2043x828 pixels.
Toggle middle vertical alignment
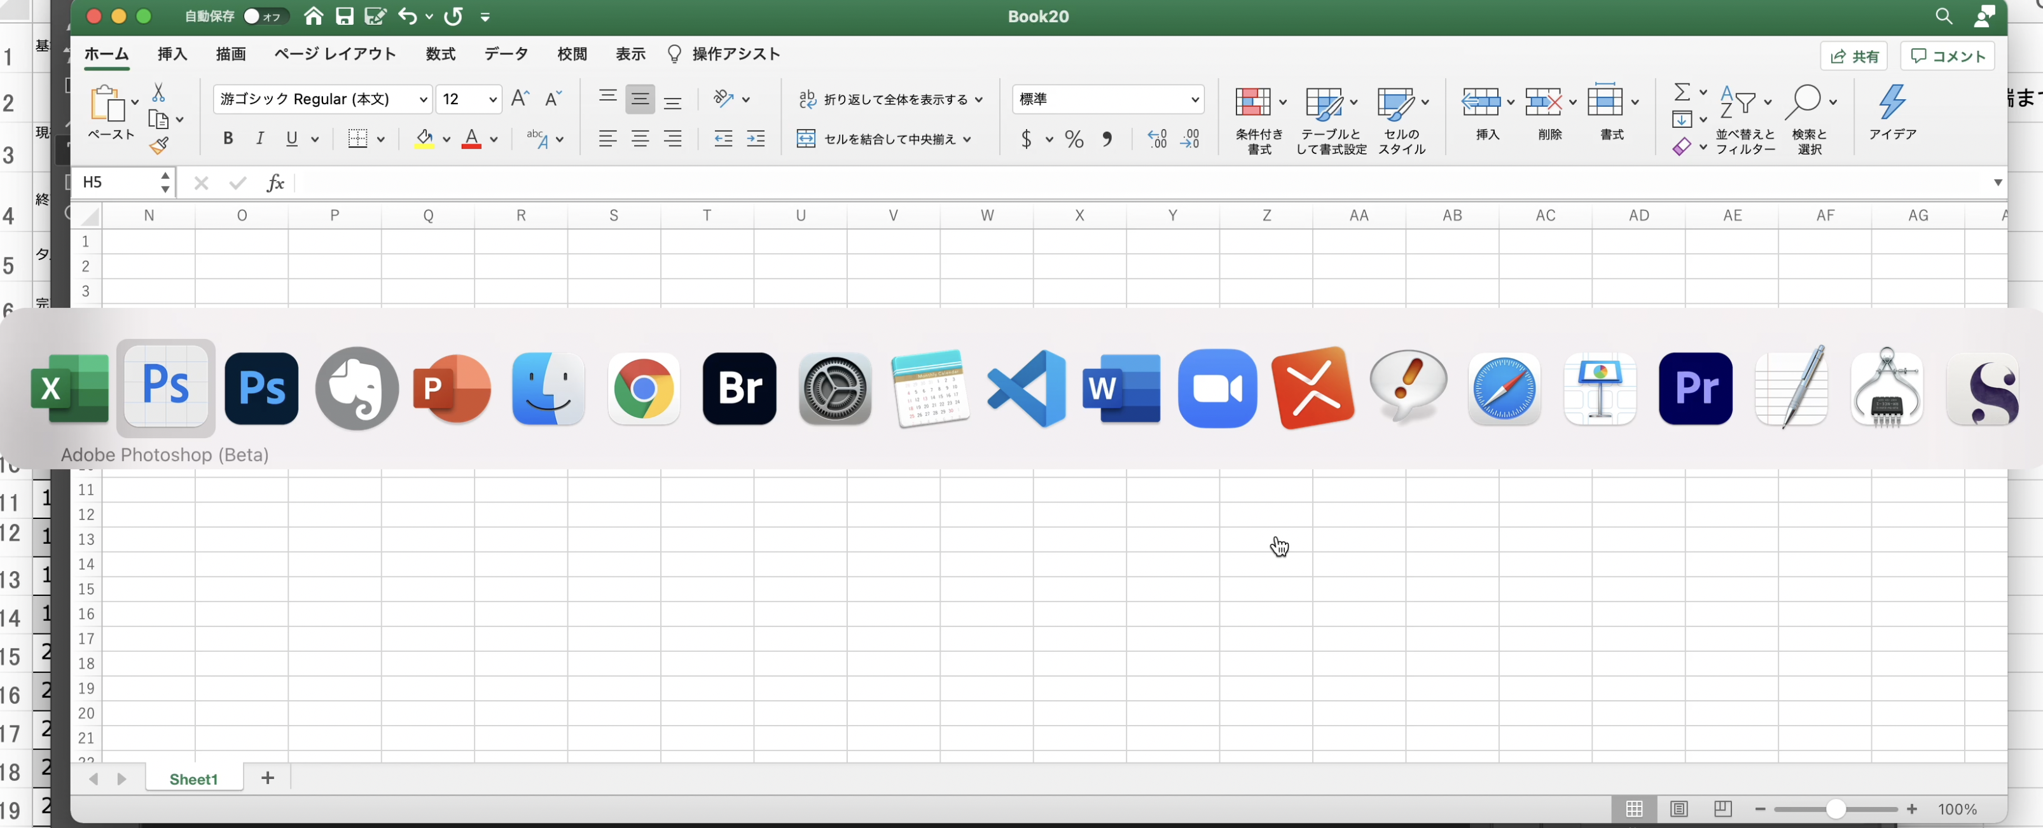640,99
